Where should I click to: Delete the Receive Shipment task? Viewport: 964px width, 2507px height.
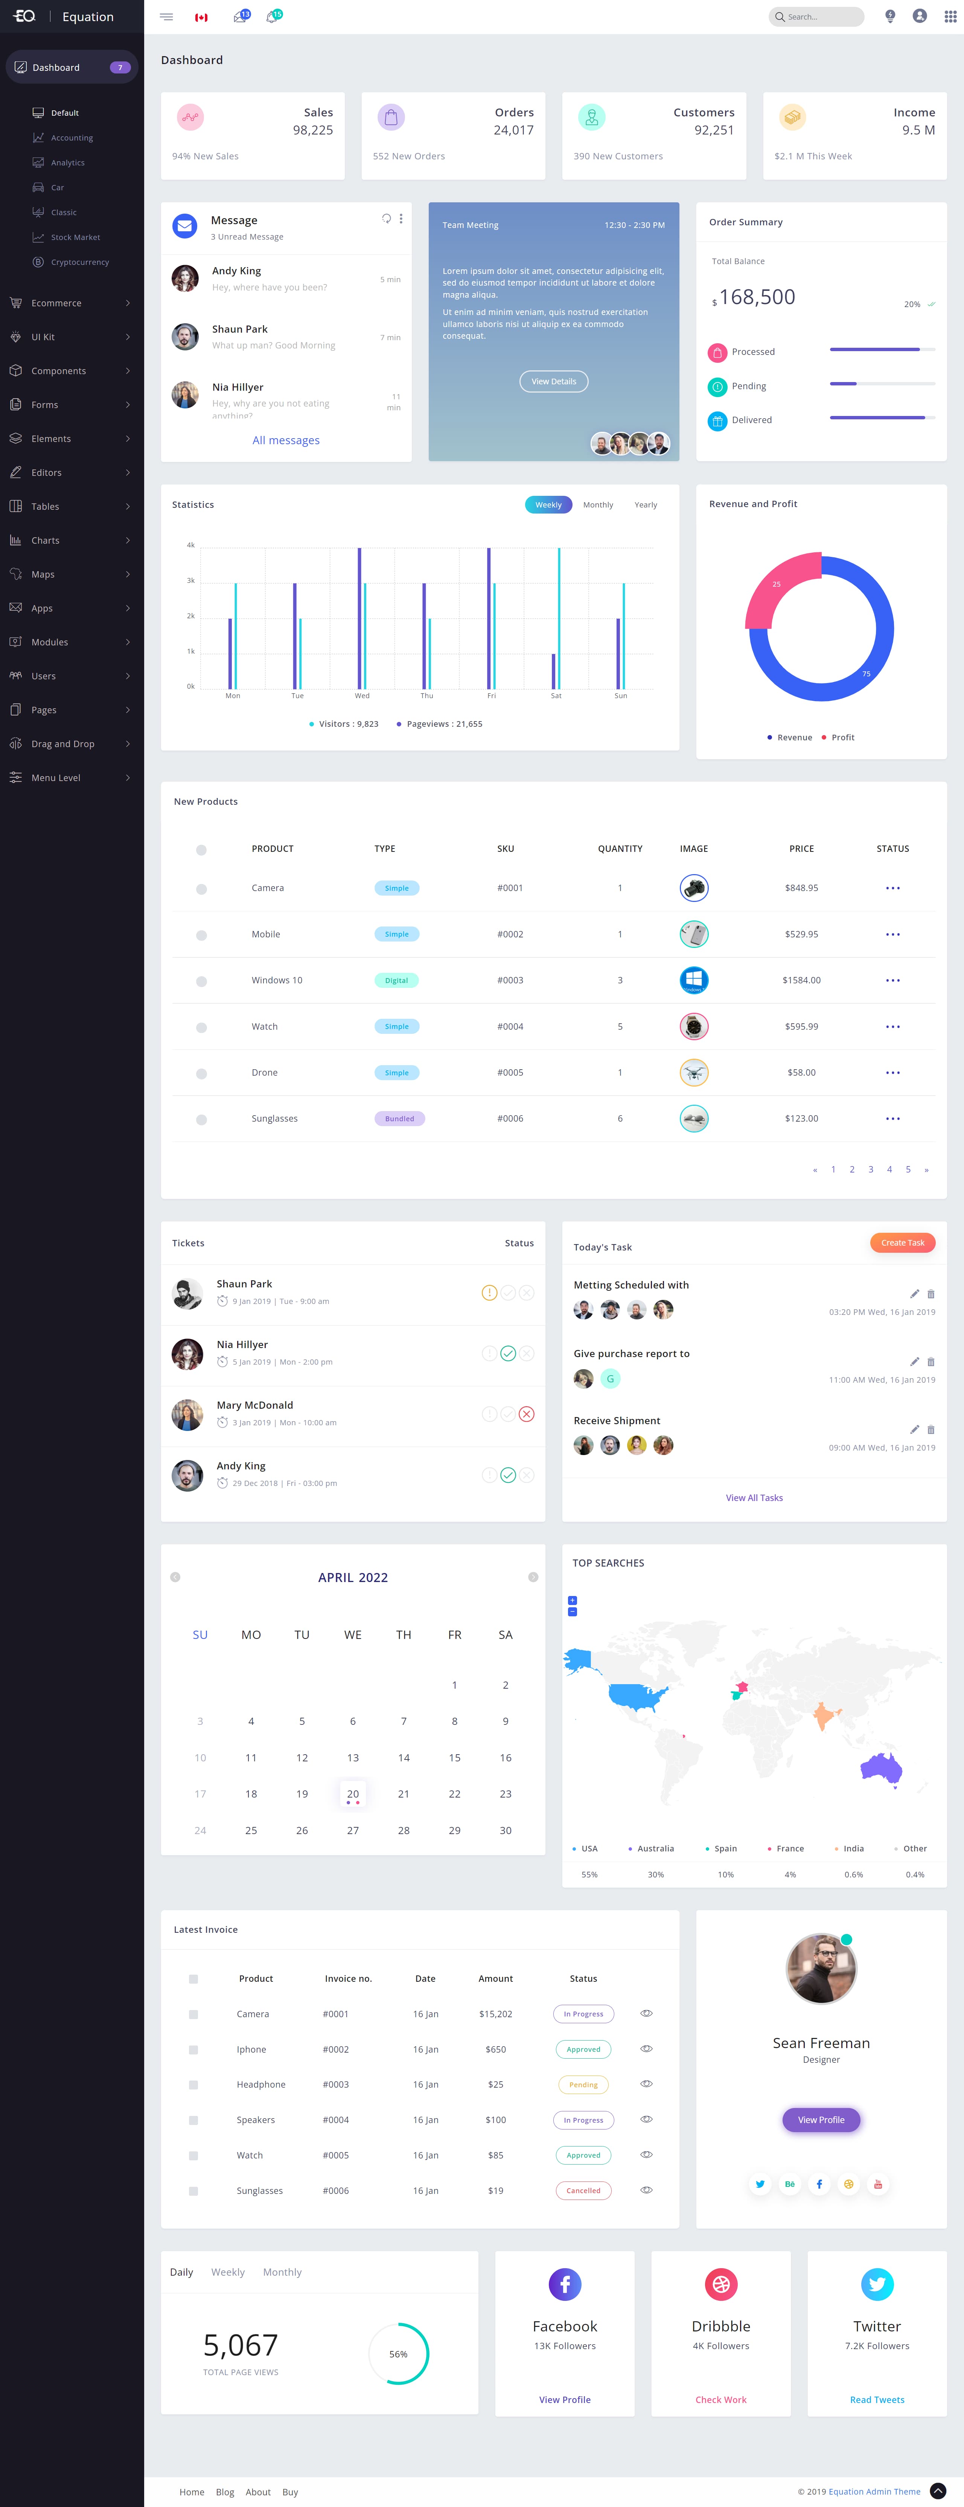(x=931, y=1431)
